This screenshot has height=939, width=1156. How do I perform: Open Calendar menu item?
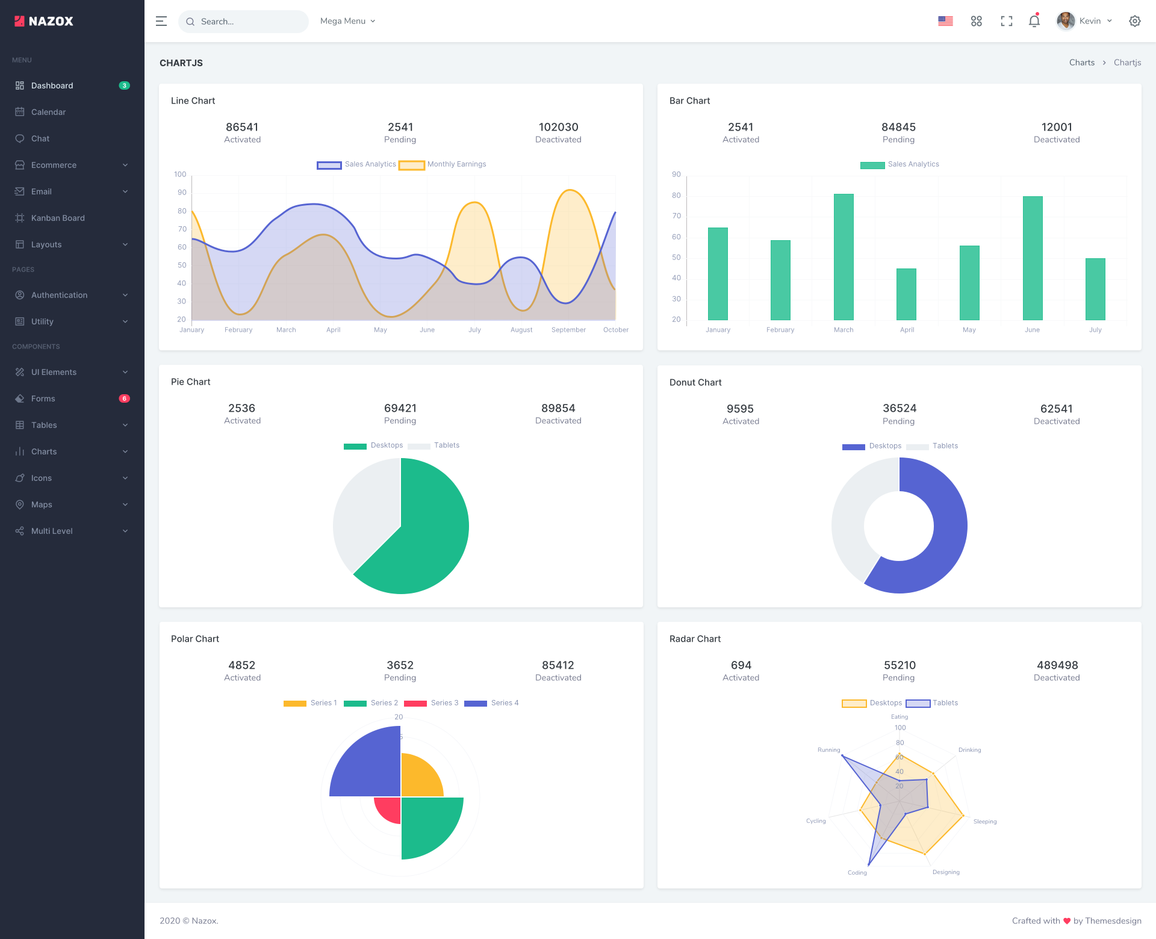(x=72, y=112)
